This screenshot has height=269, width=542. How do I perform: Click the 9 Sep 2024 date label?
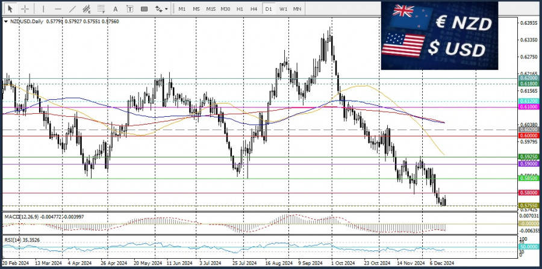click(310, 263)
